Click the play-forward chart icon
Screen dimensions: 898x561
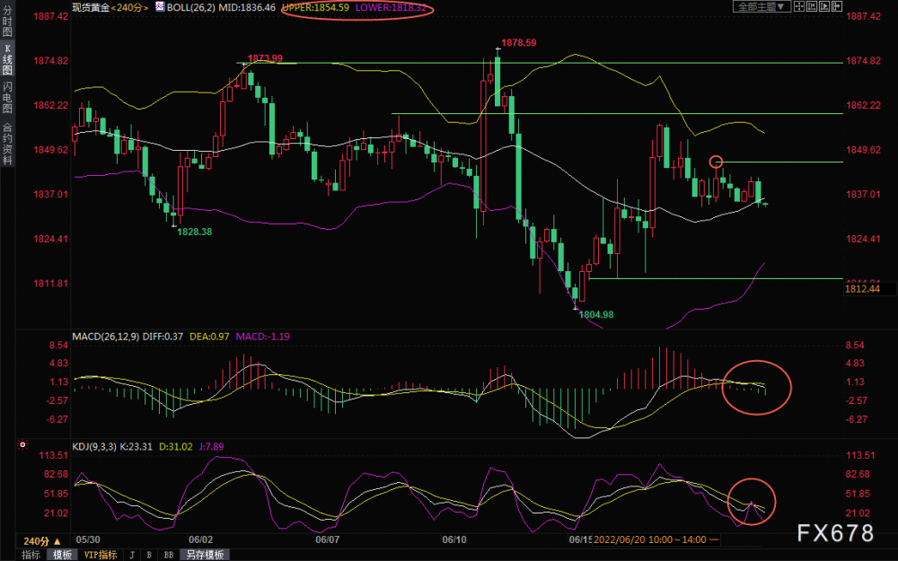tap(824, 6)
